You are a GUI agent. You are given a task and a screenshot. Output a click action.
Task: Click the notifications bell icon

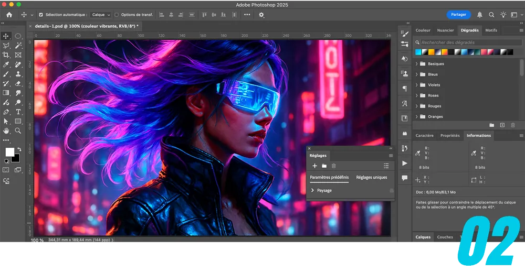(480, 15)
